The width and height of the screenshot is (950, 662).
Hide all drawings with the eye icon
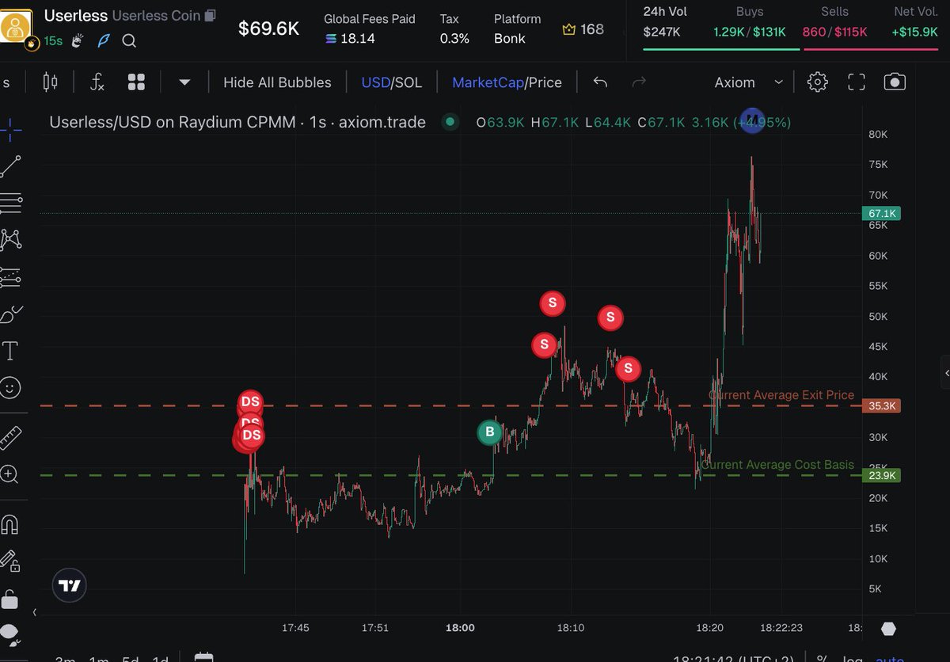coord(10,633)
